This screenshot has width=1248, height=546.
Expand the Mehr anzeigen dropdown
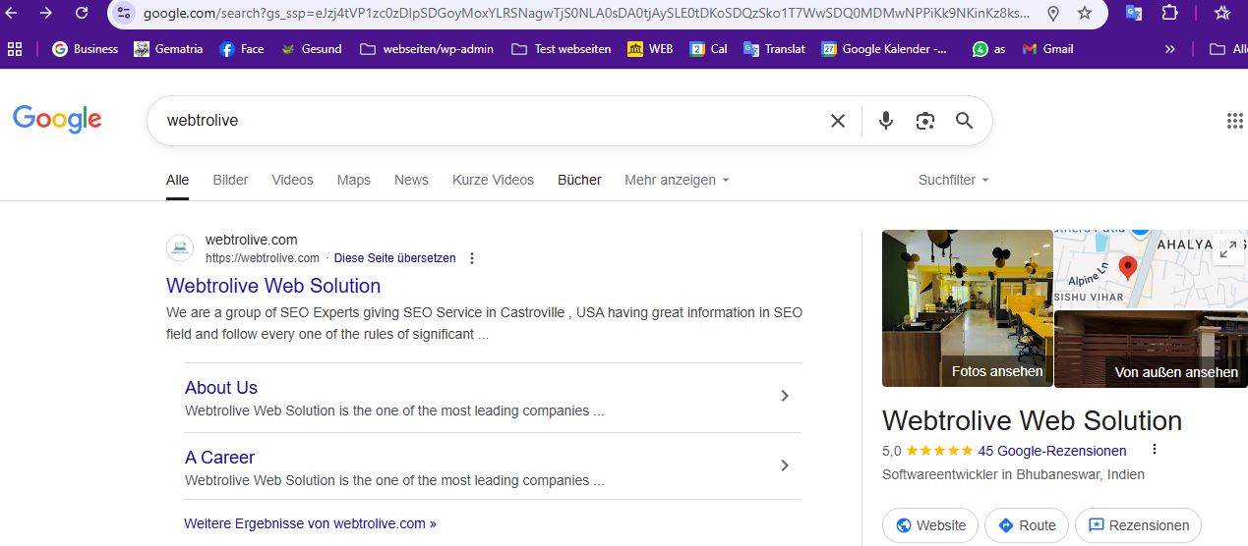[x=677, y=180]
